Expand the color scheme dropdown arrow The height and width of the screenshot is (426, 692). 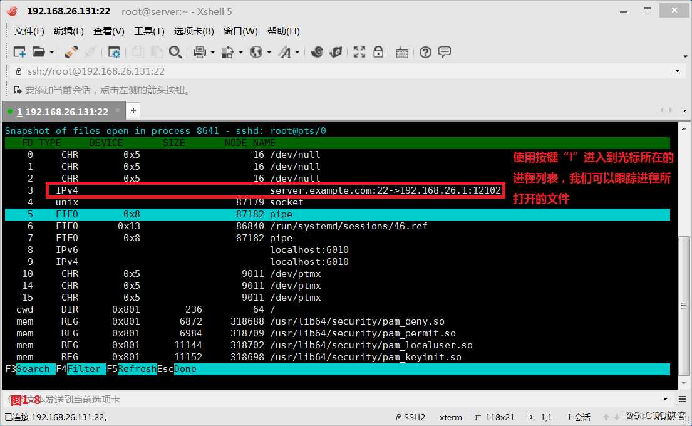pyautogui.click(x=240, y=53)
